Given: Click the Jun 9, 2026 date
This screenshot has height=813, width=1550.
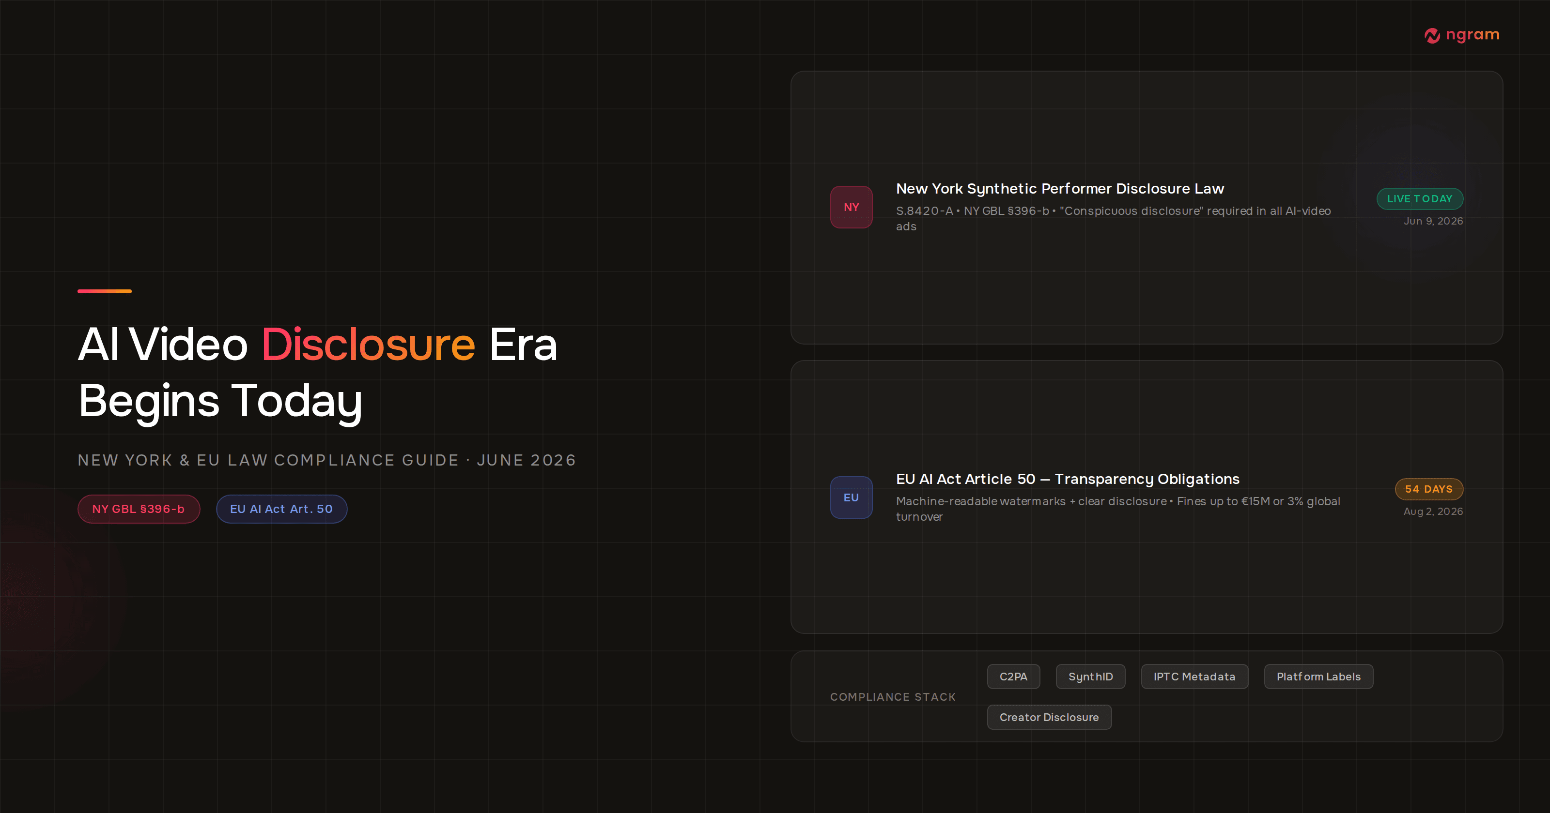Looking at the screenshot, I should [1433, 221].
